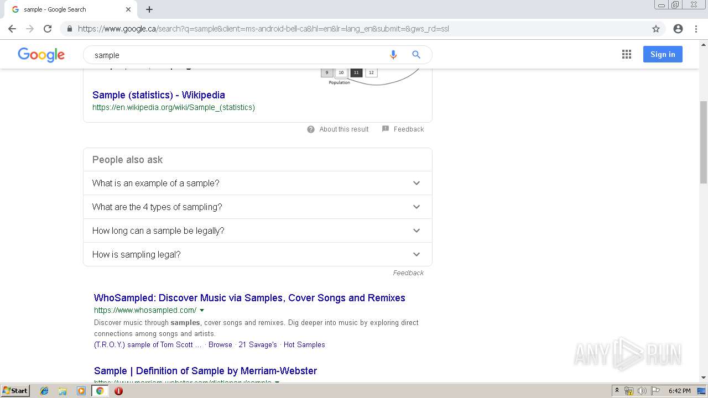Show hidden tray icons arrow
Screen dimensions: 708x398
[617, 391]
